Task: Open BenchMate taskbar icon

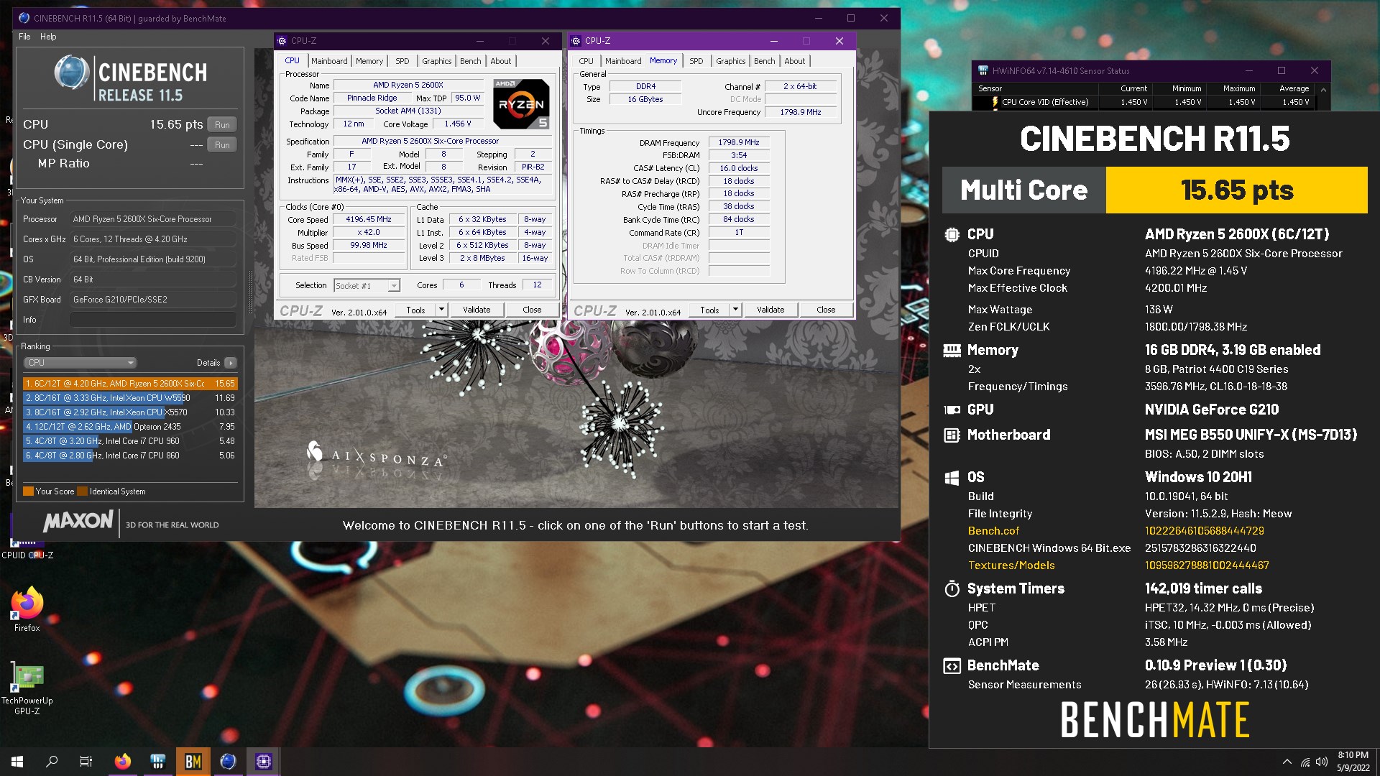Action: pos(193,762)
